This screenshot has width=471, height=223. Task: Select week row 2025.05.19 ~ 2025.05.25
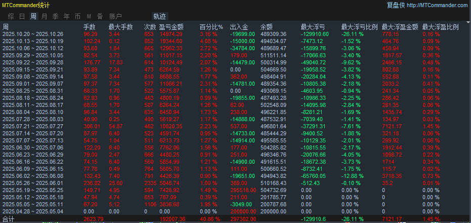(x=236, y=190)
